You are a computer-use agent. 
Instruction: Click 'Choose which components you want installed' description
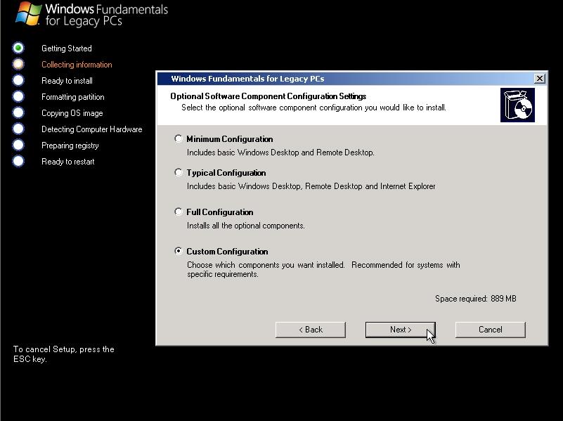pos(323,270)
